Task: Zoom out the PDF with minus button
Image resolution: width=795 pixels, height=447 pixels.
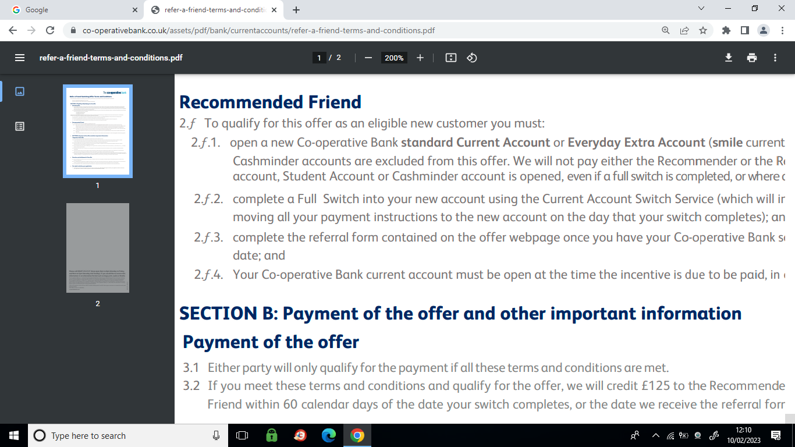Action: (x=368, y=58)
